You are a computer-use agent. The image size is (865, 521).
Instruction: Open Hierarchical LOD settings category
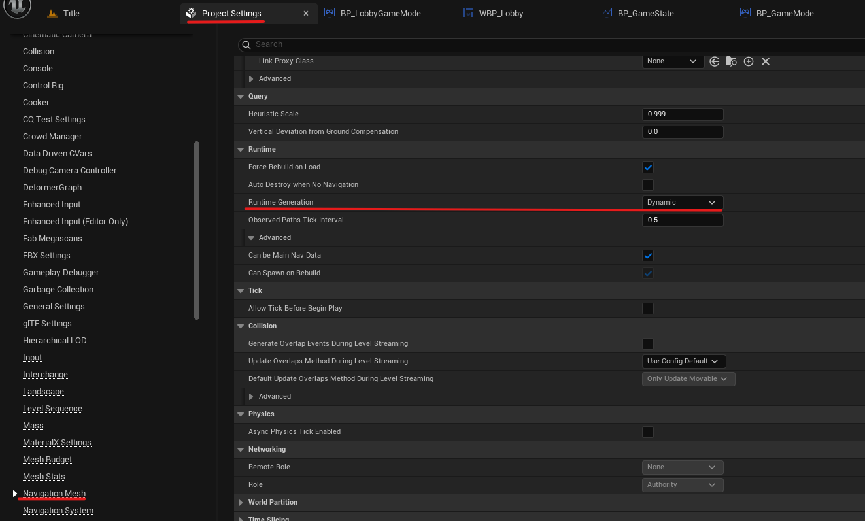click(54, 341)
